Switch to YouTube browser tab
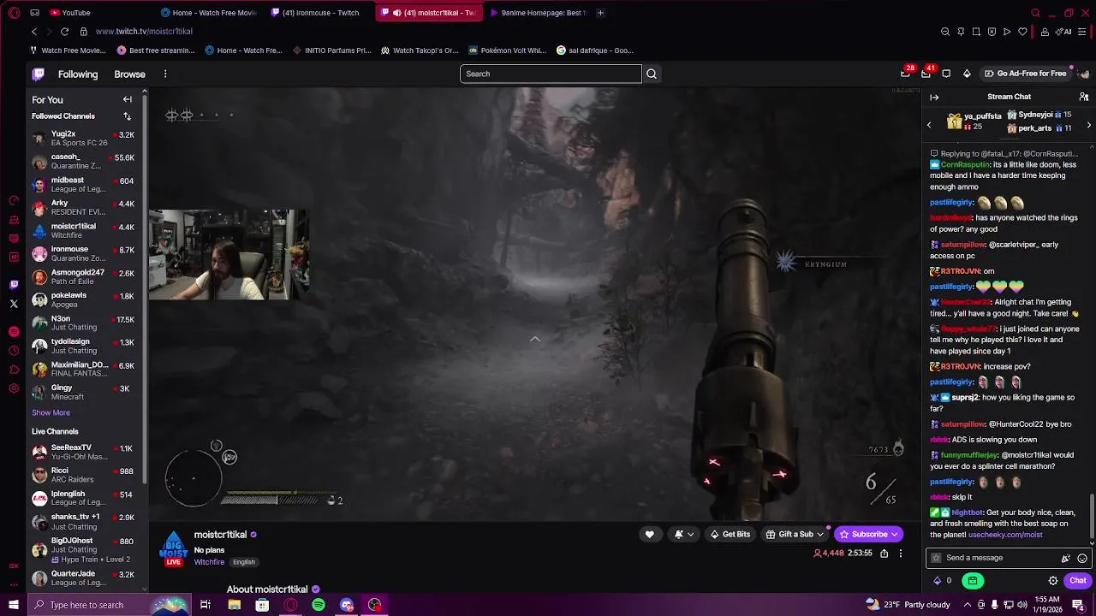Viewport: 1096px width, 616px height. pyautogui.click(x=75, y=13)
